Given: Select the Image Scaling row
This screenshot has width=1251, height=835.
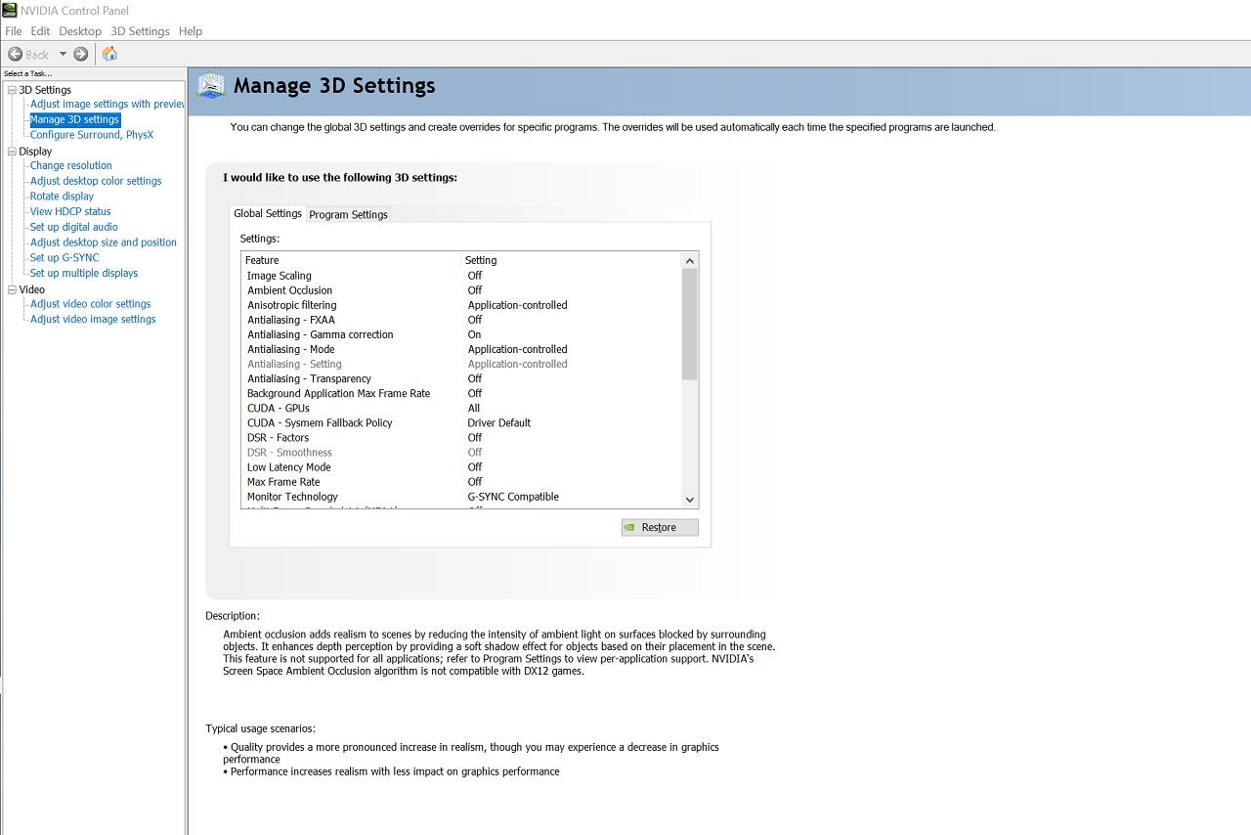Looking at the screenshot, I should (x=461, y=276).
